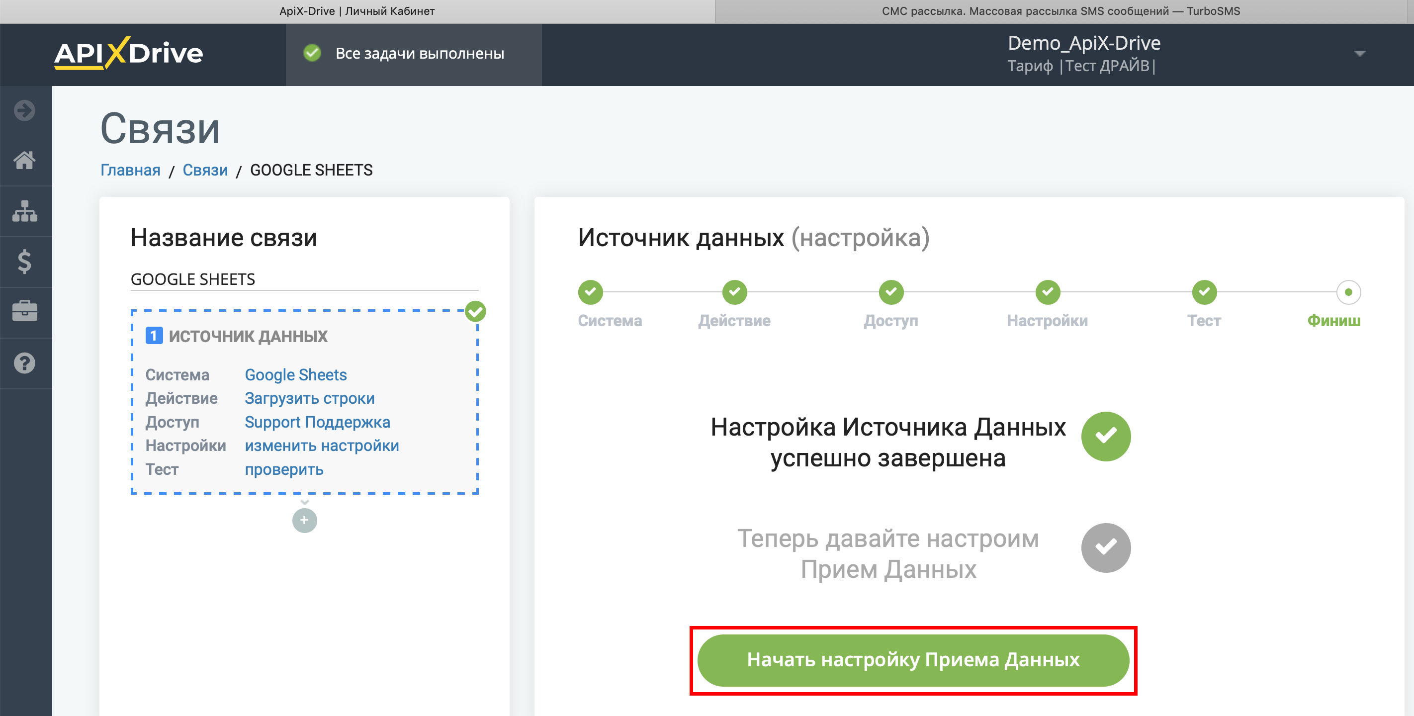Expand the sidebar with the arrow icon
The image size is (1414, 716).
tap(25, 110)
